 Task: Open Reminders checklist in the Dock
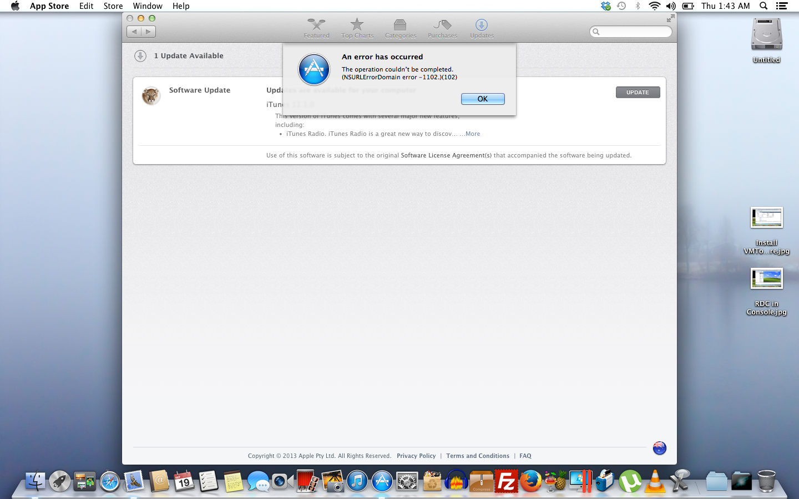coord(209,481)
